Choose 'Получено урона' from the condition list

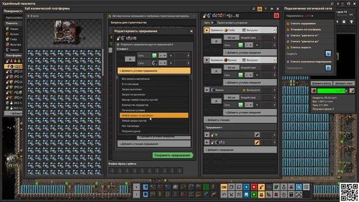click(154, 131)
